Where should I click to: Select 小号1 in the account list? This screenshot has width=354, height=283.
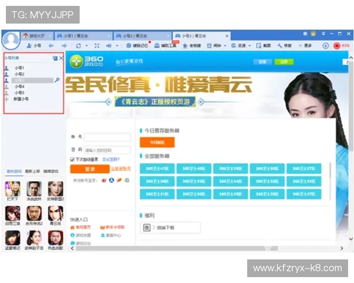click(19, 68)
